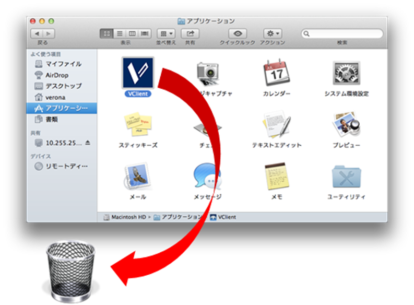Viewport: 414px width, 305px height.
Task: Open AirDrop in the sidebar
Action: click(x=62, y=75)
